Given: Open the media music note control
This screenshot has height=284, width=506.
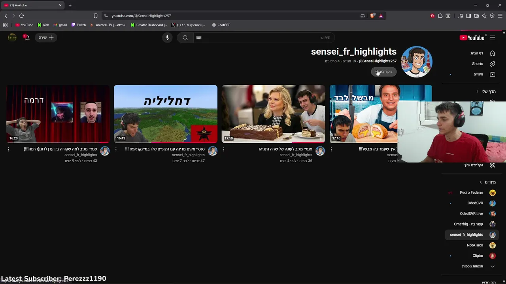Looking at the screenshot, I should point(461,16).
